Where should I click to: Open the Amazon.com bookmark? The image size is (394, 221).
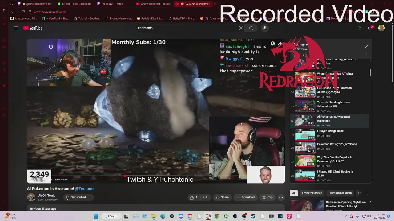(x=24, y=18)
